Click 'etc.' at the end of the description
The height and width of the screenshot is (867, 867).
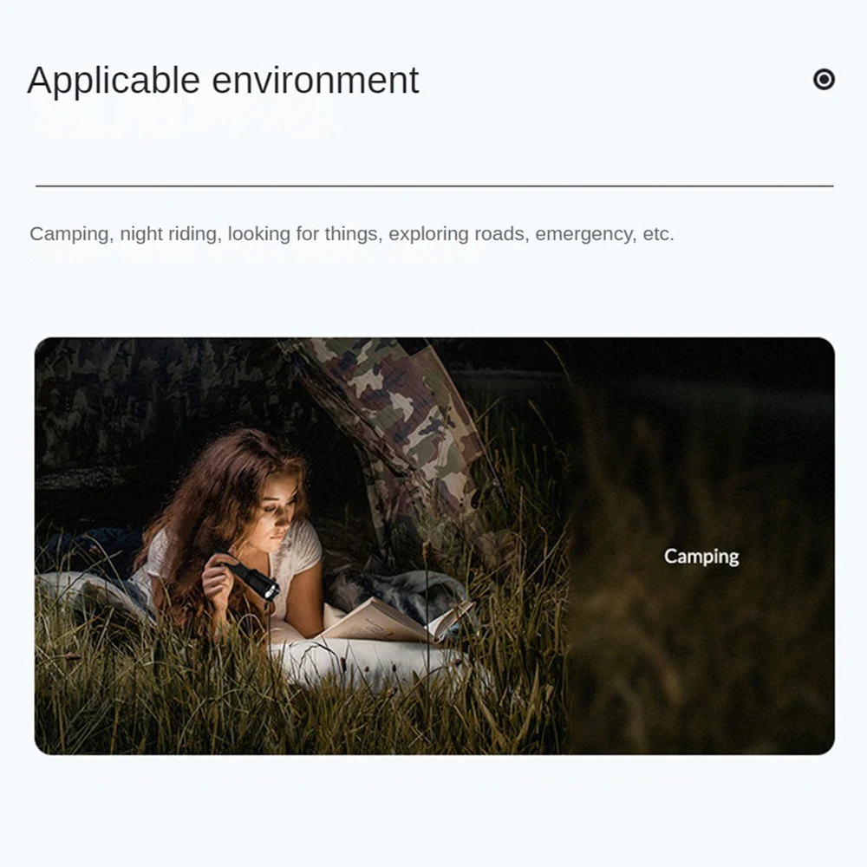point(658,234)
